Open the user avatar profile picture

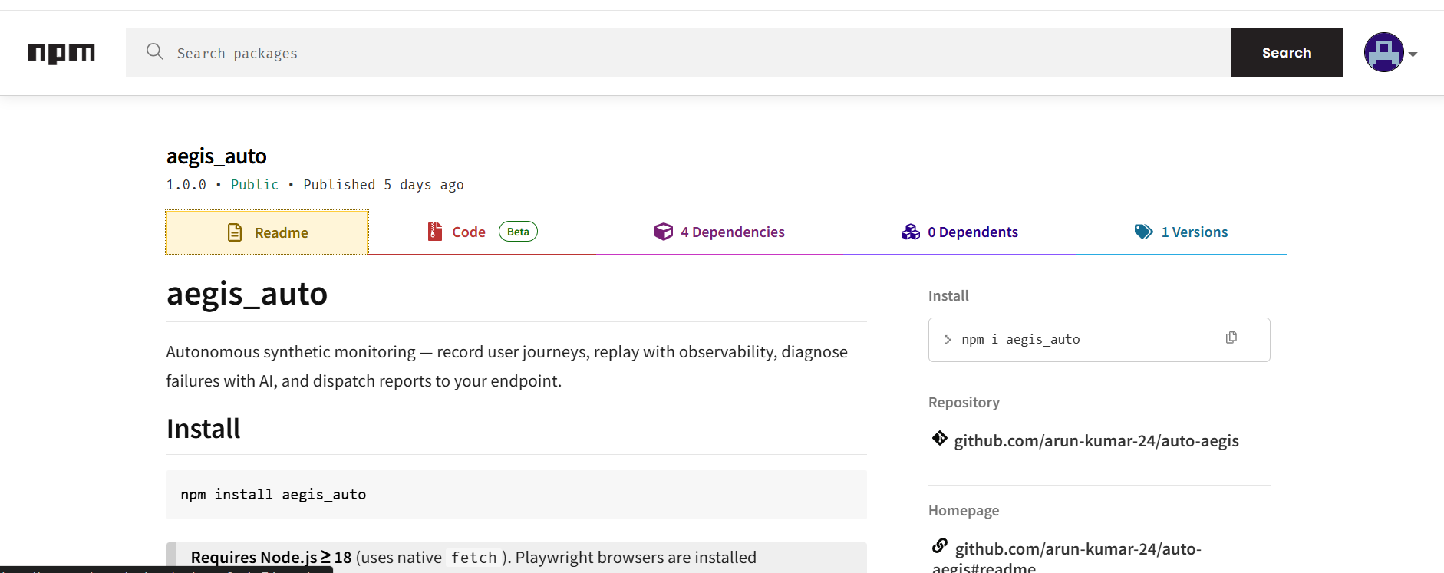[1383, 52]
